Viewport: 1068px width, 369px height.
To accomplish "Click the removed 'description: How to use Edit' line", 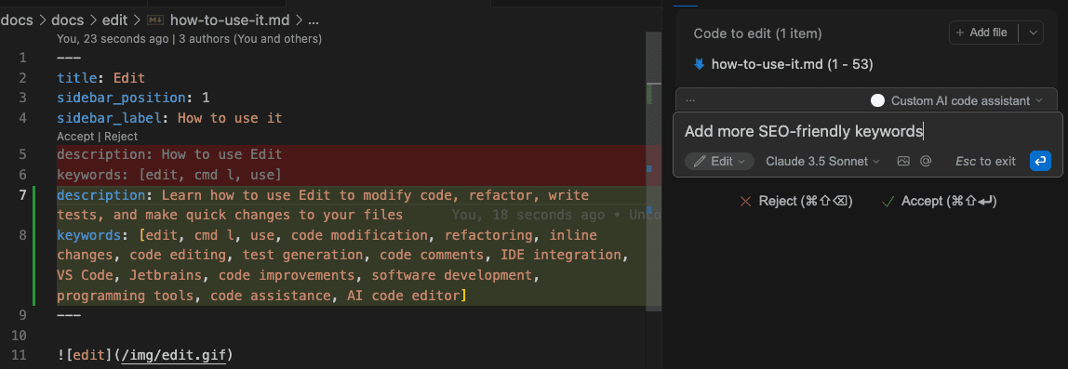I will point(169,154).
